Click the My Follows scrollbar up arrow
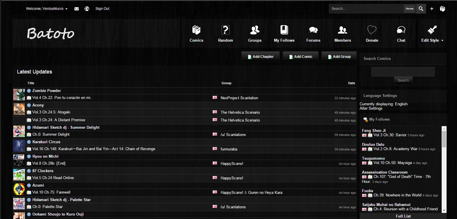 (x=444, y=128)
